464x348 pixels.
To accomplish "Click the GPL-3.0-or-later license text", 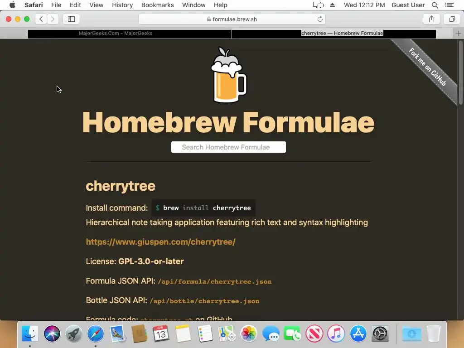I will click(151, 261).
